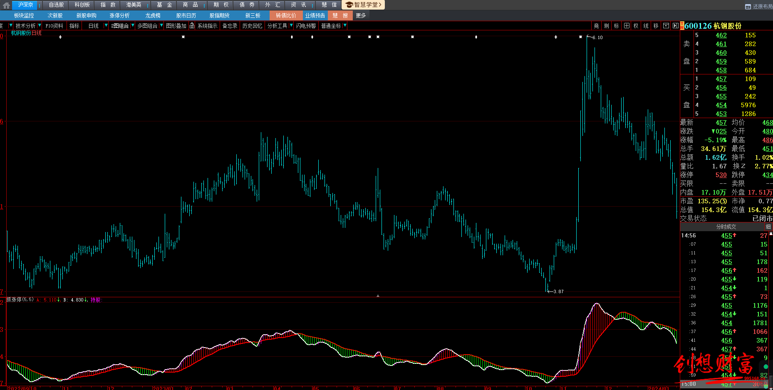
Task: Click the TR badge beside 600126
Action: click(682, 26)
